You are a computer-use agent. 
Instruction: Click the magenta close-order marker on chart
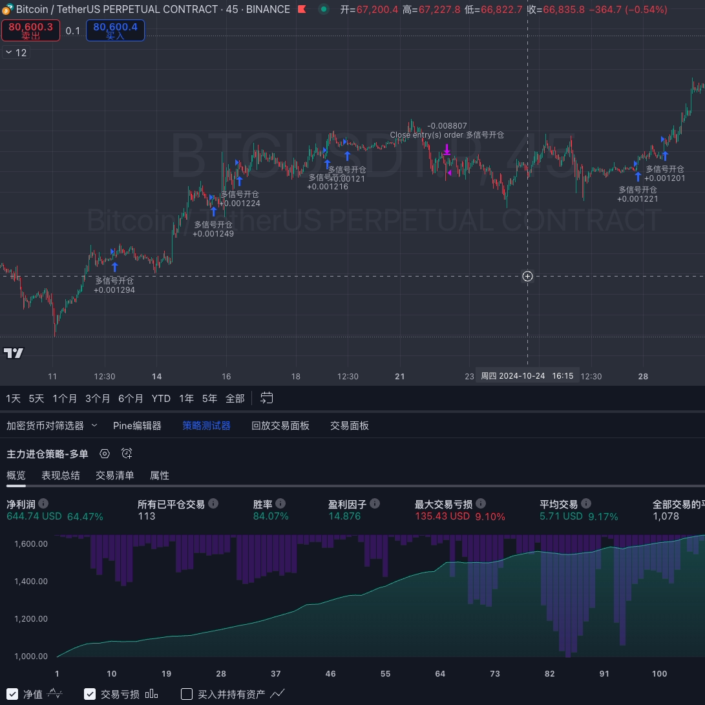coord(447,150)
